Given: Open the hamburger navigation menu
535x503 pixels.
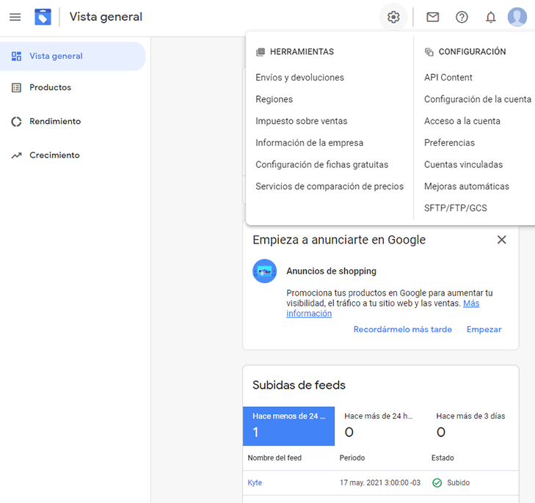Looking at the screenshot, I should 15,17.
